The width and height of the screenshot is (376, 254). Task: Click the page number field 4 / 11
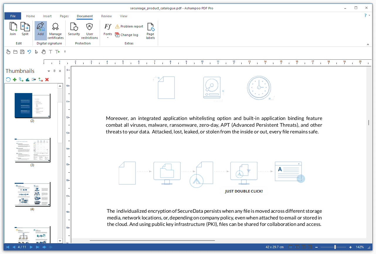point(22,247)
